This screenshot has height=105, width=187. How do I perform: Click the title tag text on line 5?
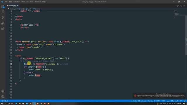[30, 11]
